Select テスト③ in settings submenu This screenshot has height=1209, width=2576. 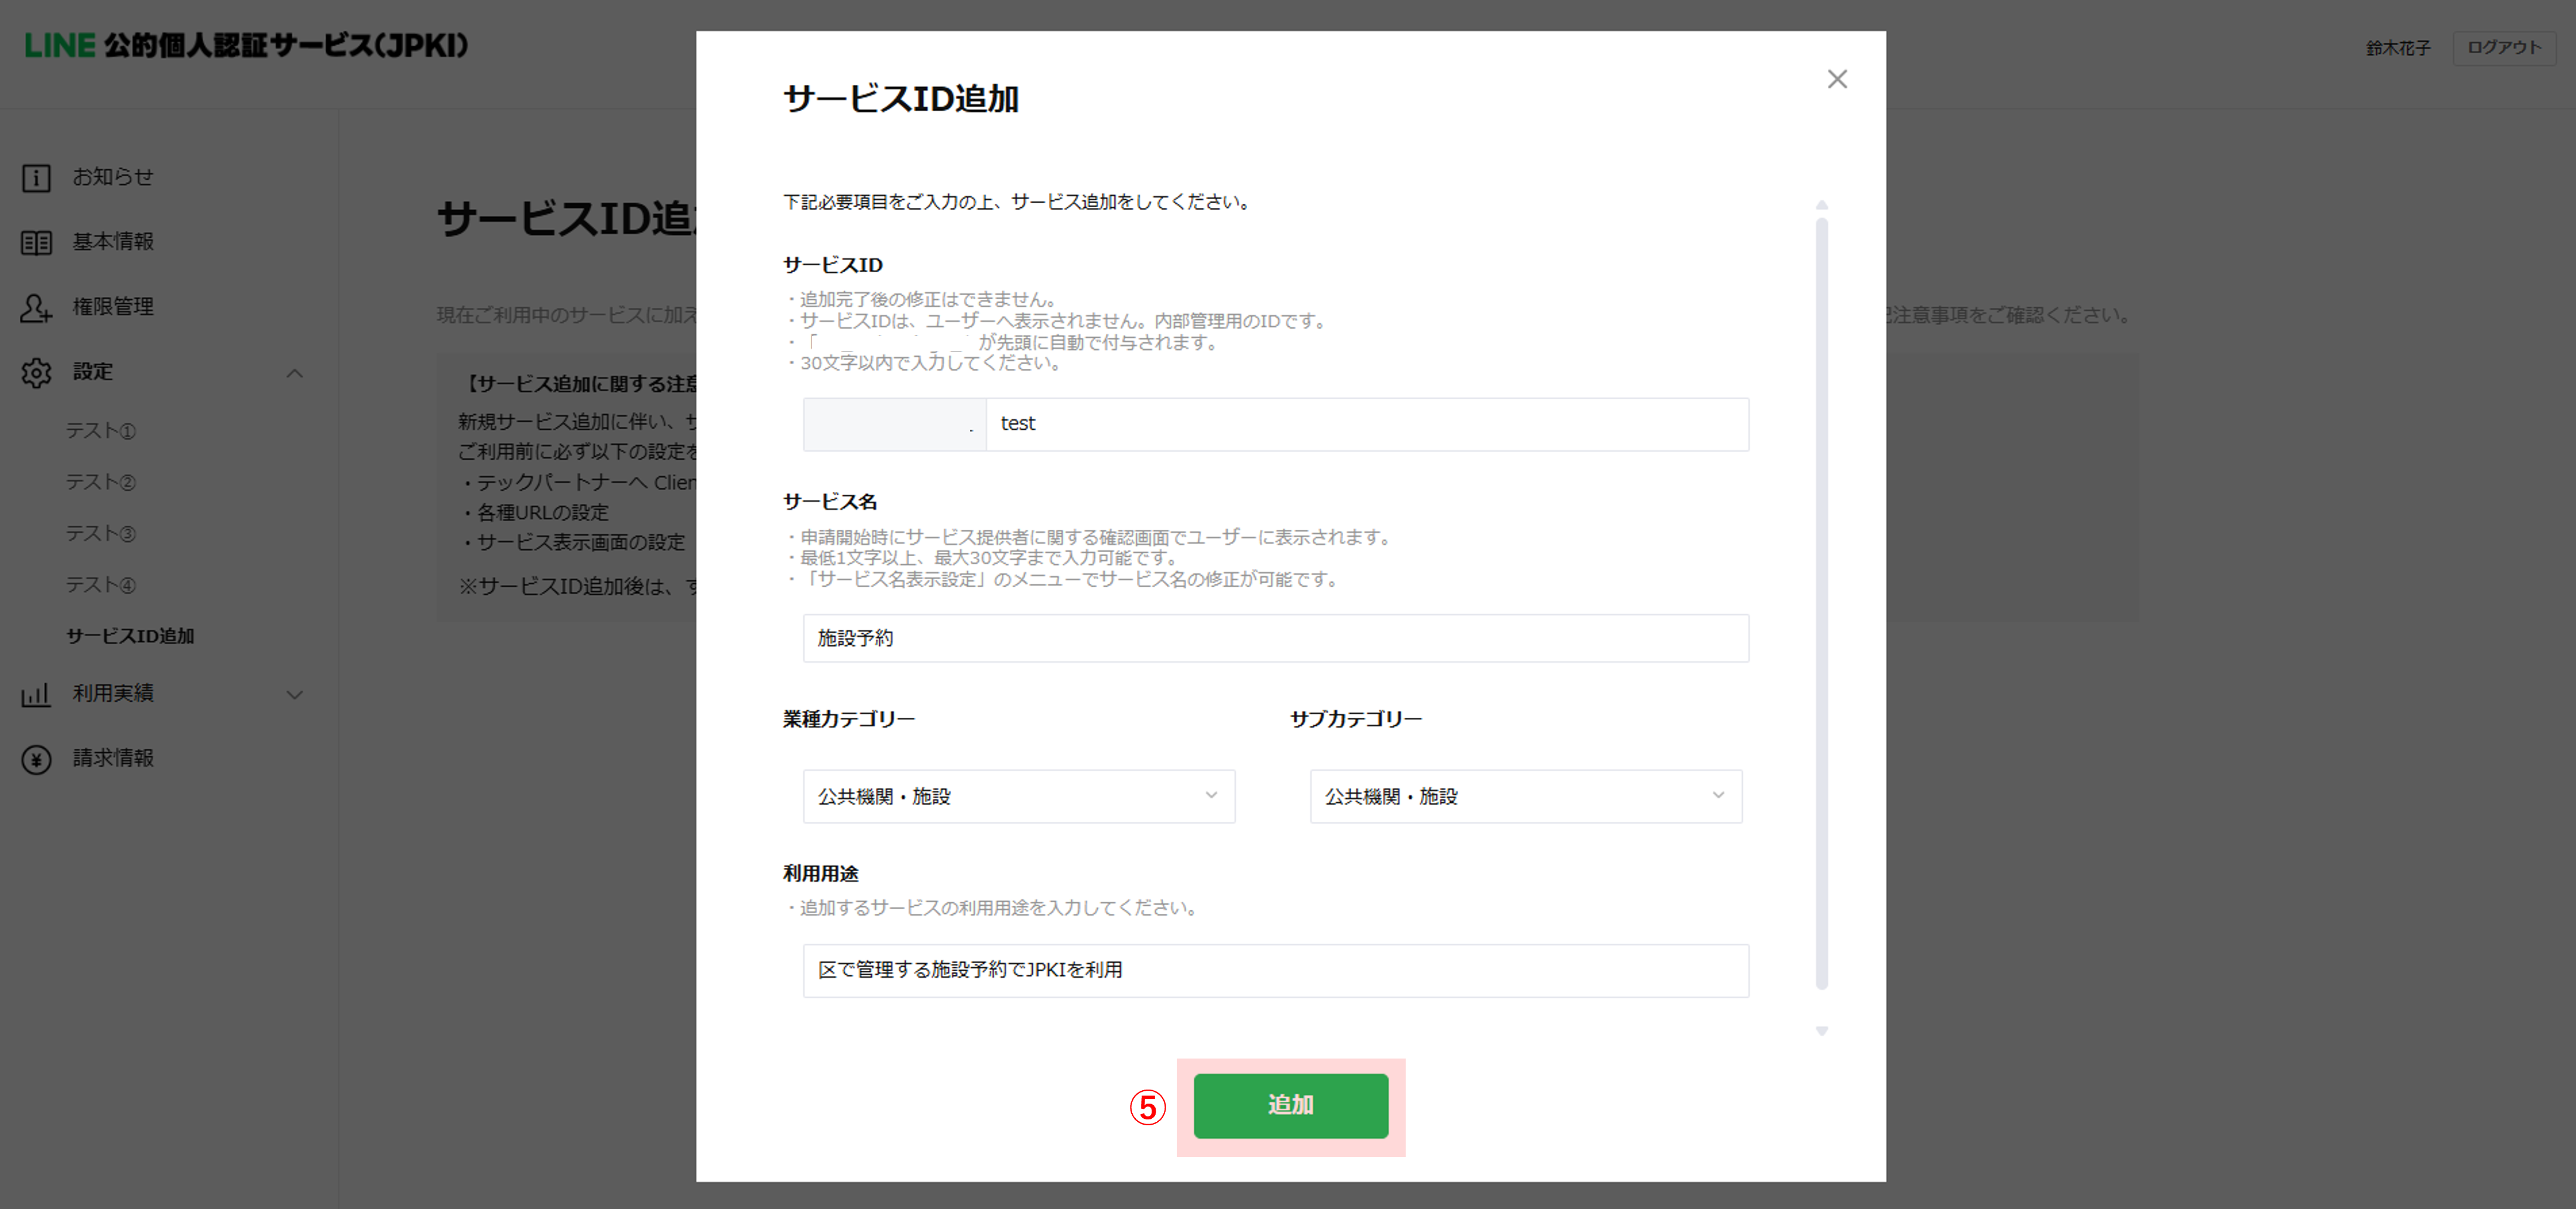[x=100, y=533]
